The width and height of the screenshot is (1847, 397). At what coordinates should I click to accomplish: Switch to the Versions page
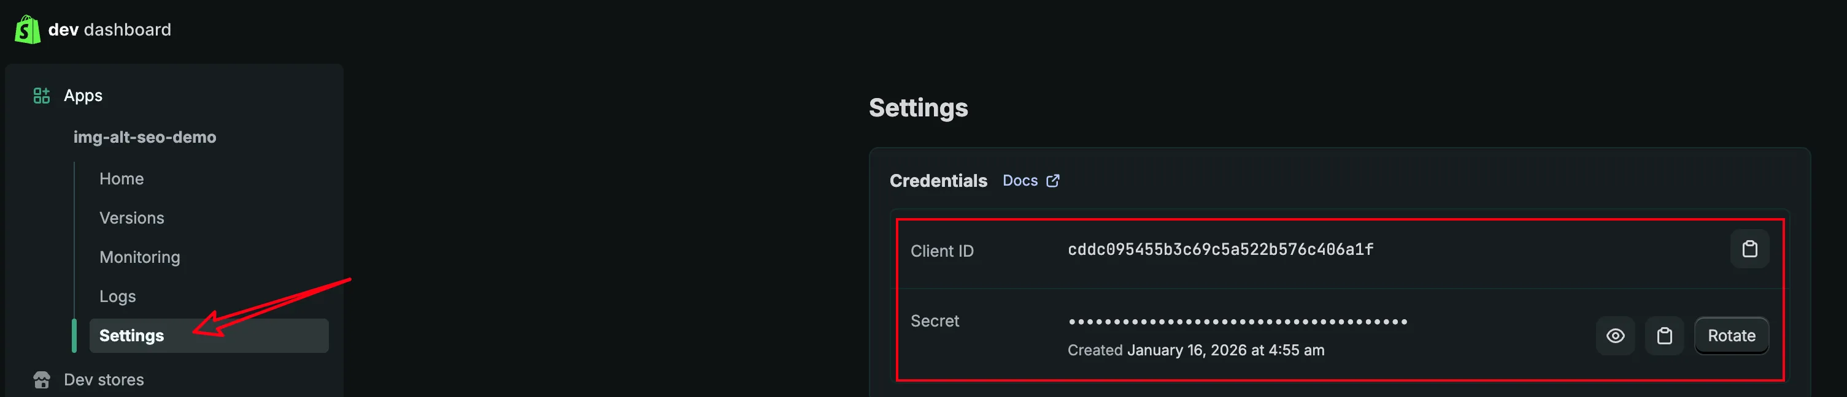[132, 217]
